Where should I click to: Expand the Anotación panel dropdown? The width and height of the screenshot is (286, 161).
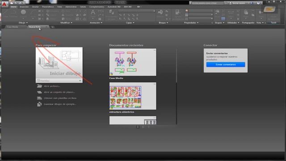click(x=96, y=23)
